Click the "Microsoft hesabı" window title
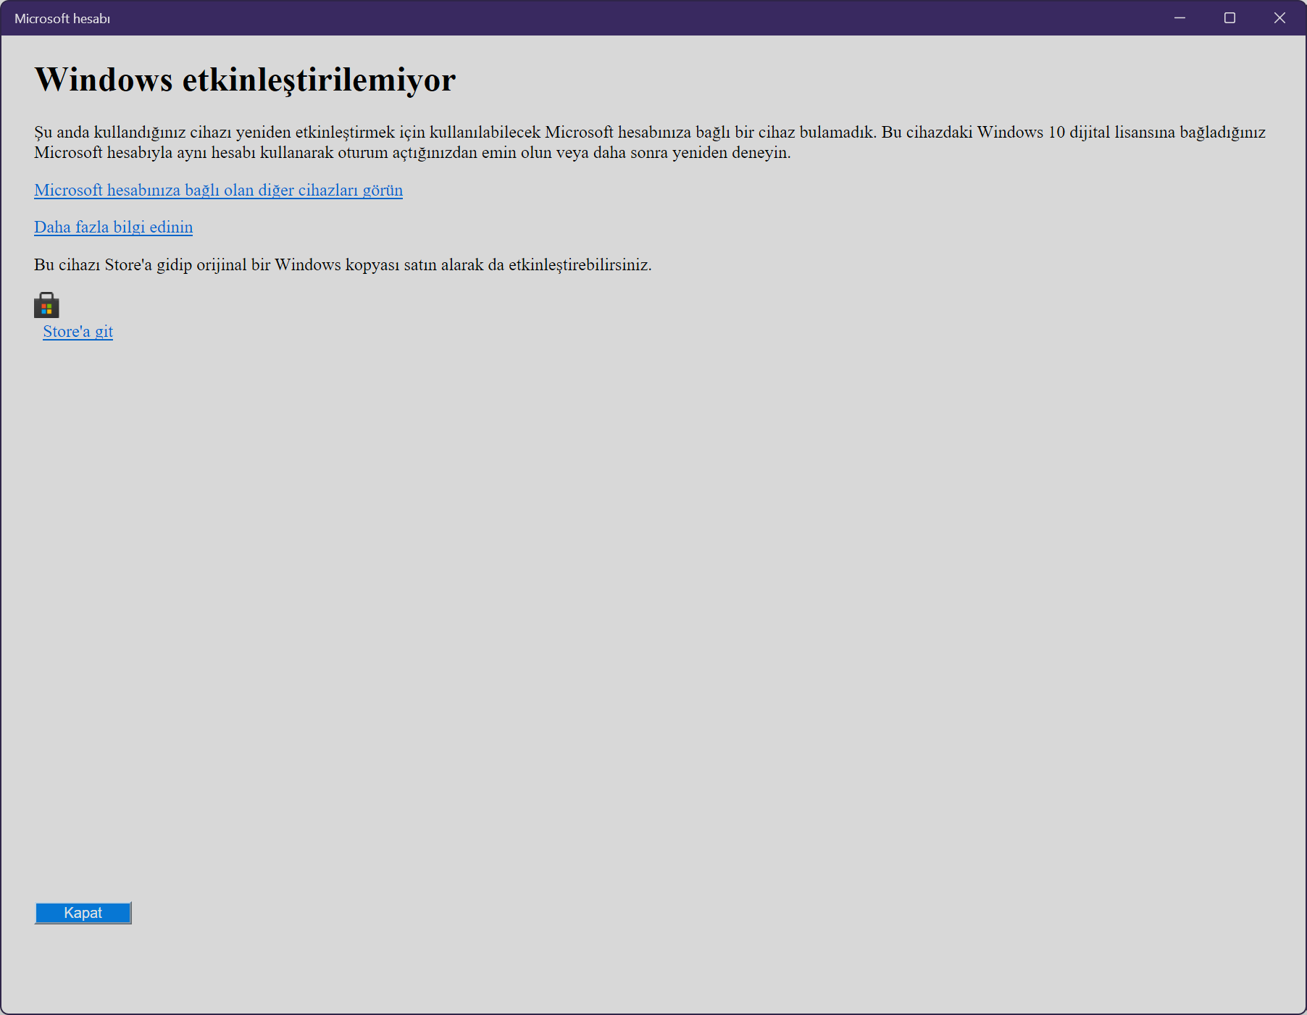1307x1015 pixels. 62,19
